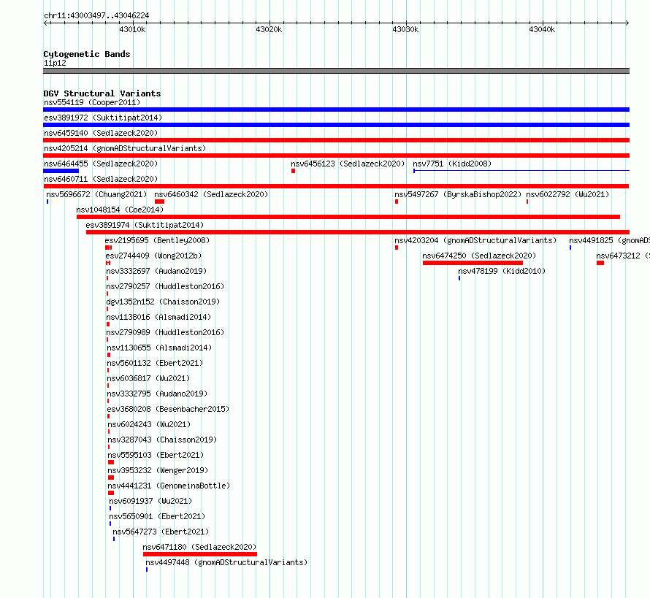Click nsv1138016 (Alsmadi2014) label

158,317
